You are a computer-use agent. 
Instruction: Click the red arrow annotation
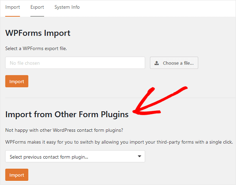[160, 101]
